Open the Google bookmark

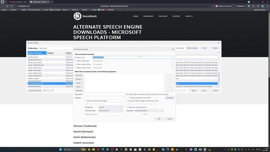point(101,10)
